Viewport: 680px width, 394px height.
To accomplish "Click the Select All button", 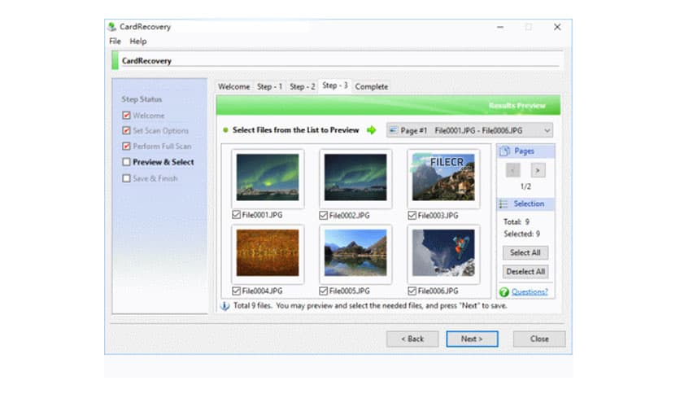I will [x=525, y=252].
